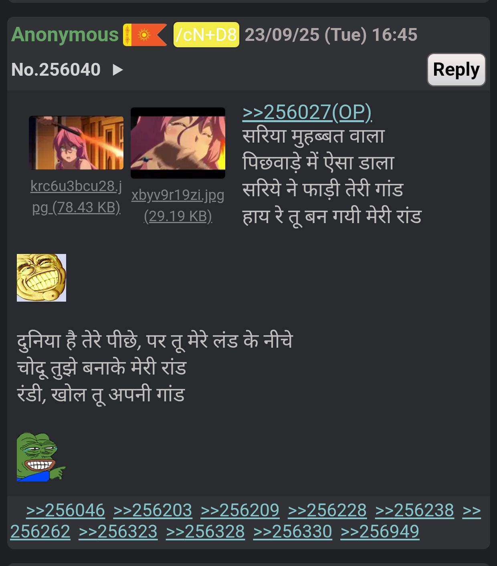Go to backlink reply >>256238
Screen dimensions: 497x566
click(x=415, y=511)
